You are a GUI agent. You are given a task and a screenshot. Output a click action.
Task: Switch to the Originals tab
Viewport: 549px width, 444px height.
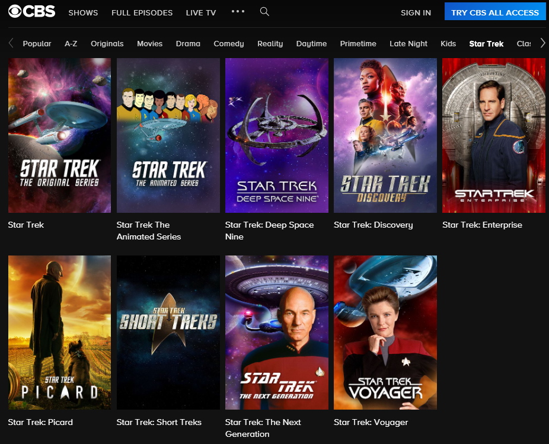[x=107, y=43]
